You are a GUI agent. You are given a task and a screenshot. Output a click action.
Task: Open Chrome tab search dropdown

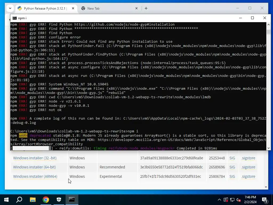(10, 8)
